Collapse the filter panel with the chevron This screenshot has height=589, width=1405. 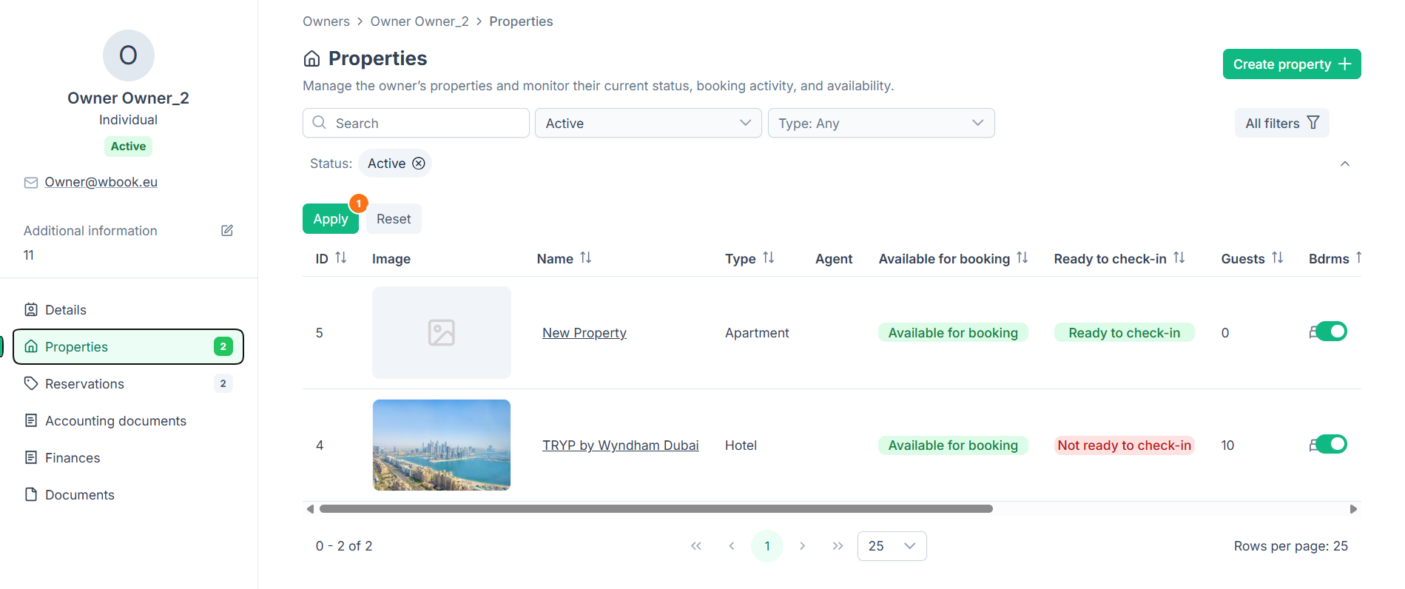pyautogui.click(x=1345, y=164)
